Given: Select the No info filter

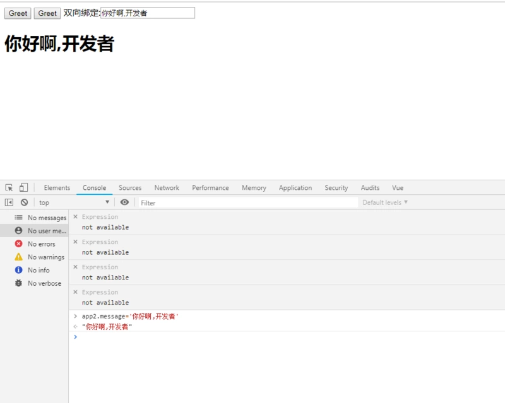Looking at the screenshot, I should (x=38, y=270).
